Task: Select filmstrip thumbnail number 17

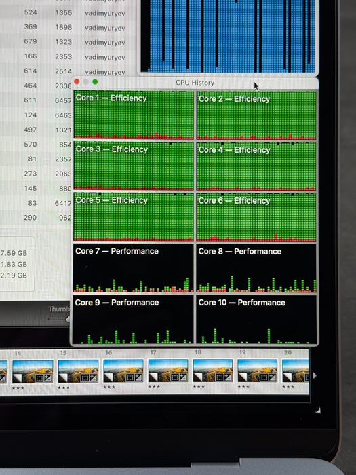Action: coord(168,371)
